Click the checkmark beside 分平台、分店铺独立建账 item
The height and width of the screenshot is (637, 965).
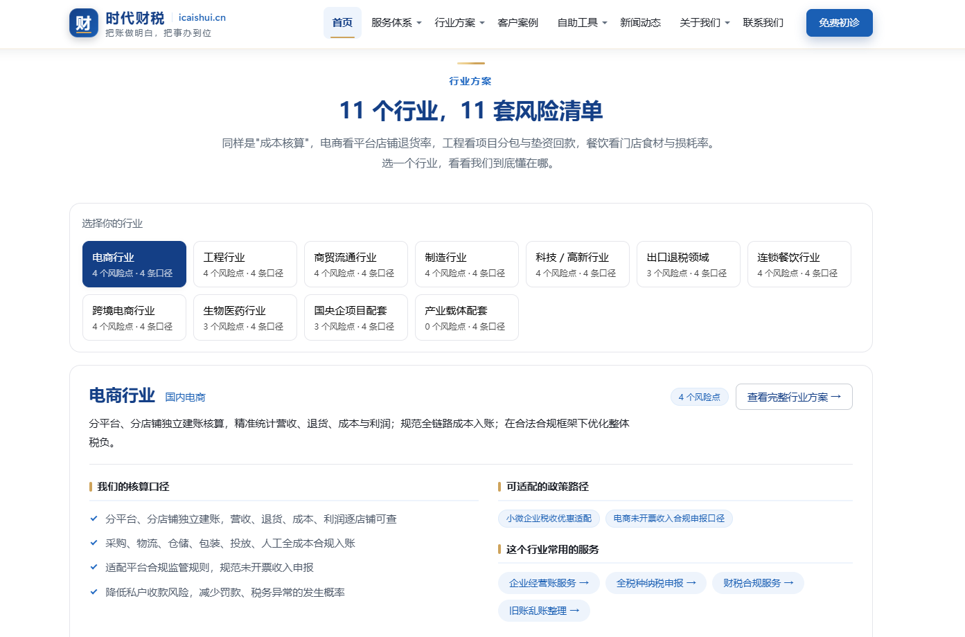94,519
